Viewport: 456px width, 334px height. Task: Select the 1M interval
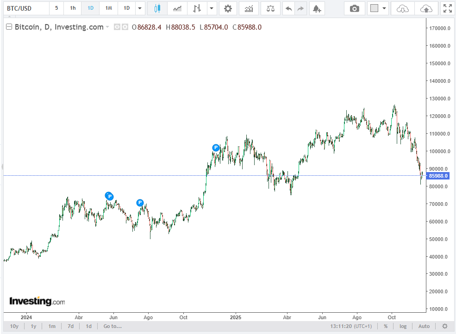(108, 8)
